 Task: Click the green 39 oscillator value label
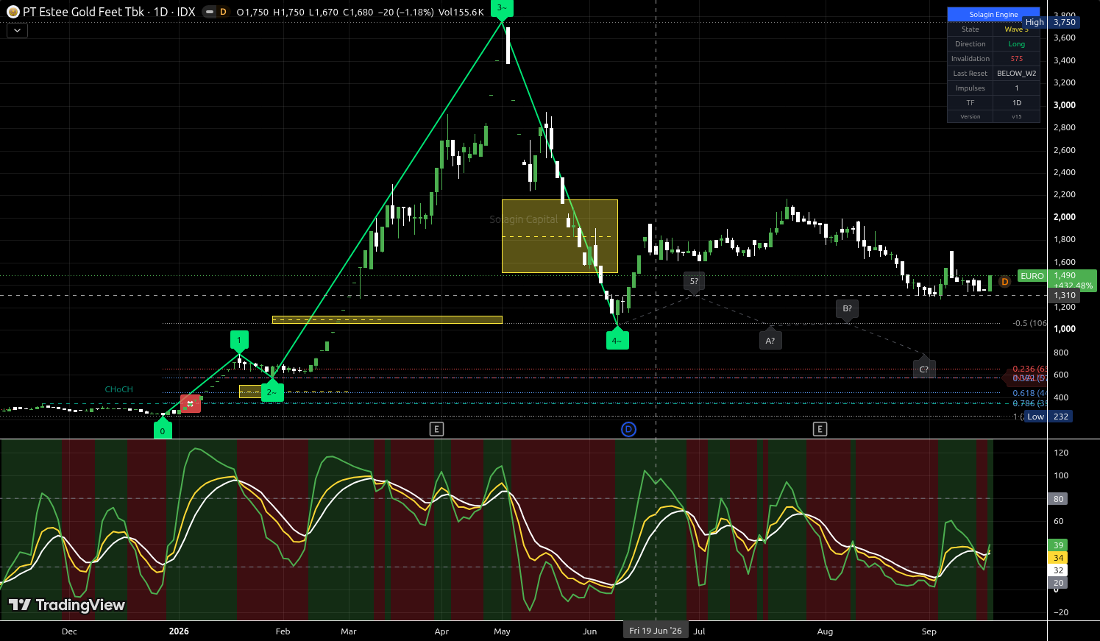[1058, 545]
